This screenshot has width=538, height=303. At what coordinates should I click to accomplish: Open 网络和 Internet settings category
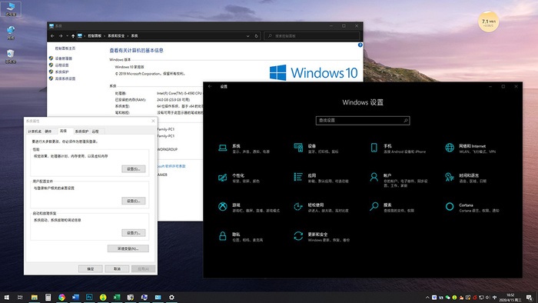[x=470, y=148]
